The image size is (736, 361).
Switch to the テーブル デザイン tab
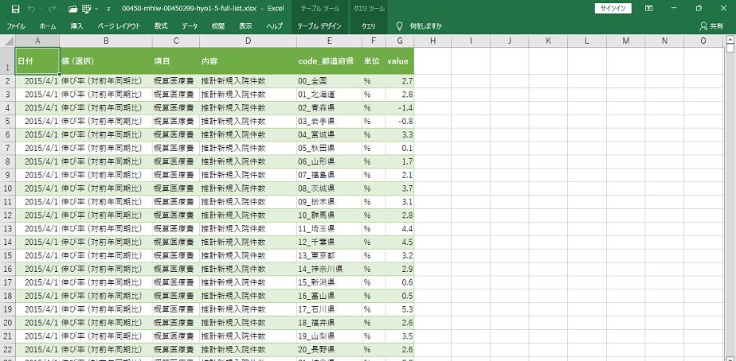[319, 26]
